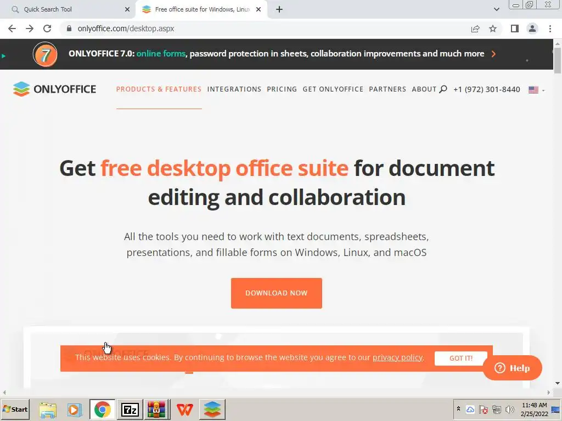
Task: Select the Free office suite tab
Action: pos(202,9)
